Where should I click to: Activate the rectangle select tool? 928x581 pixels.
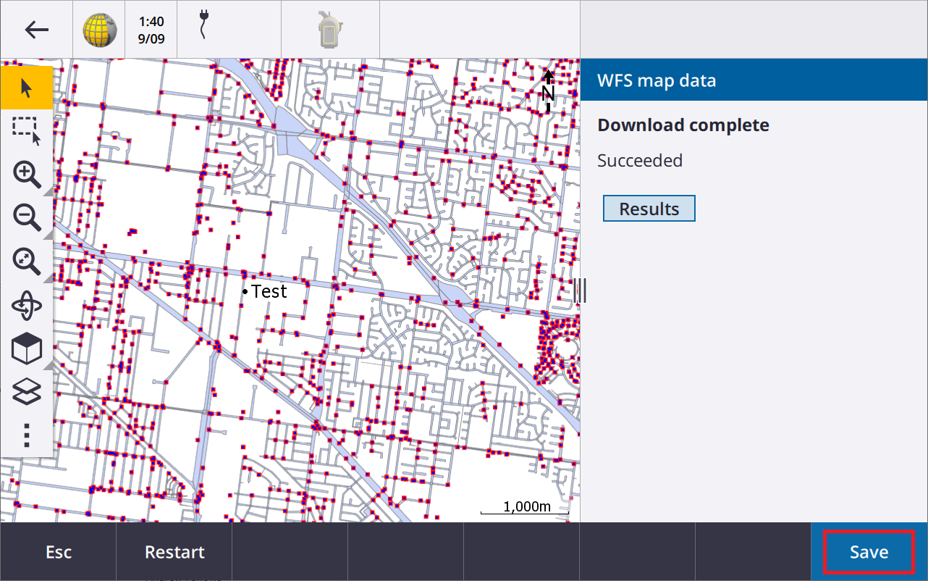(27, 130)
